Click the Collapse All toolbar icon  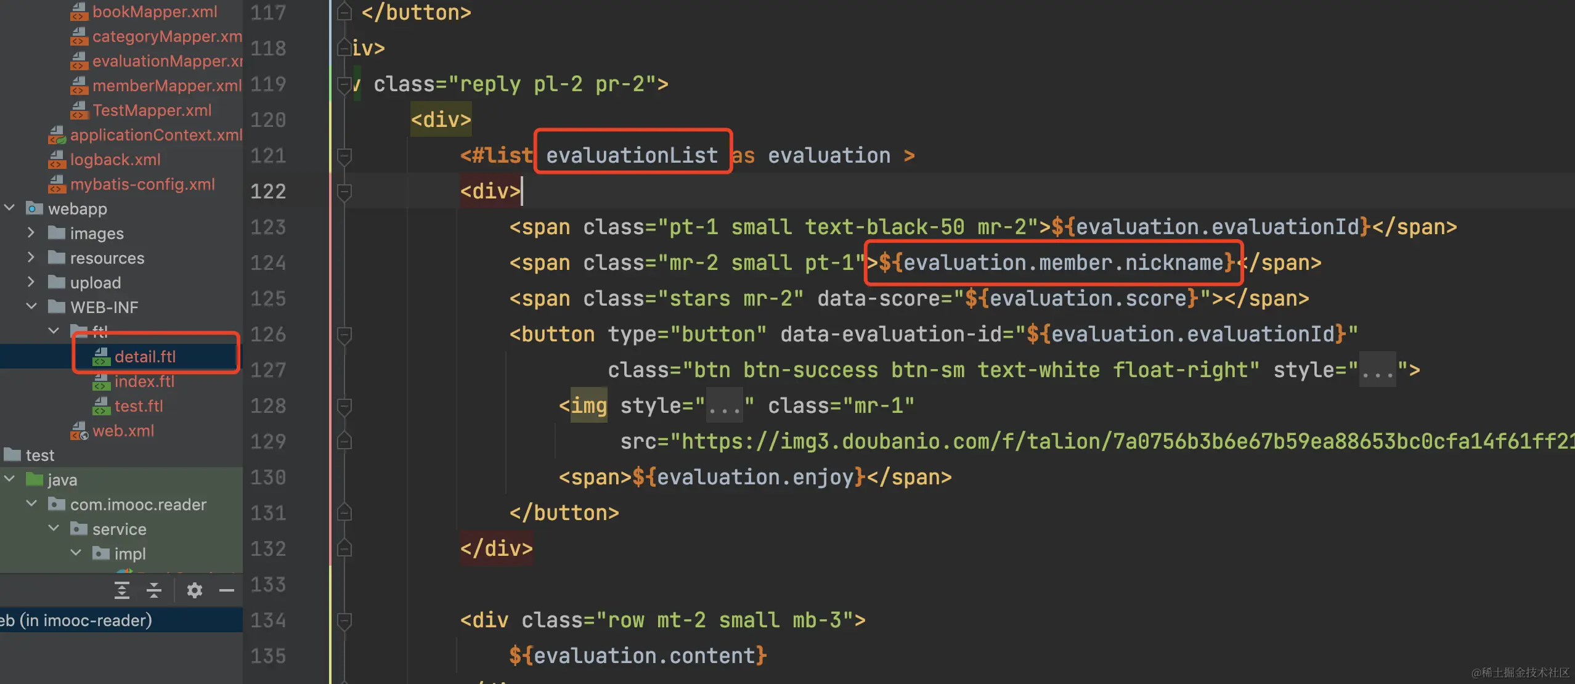coord(154,590)
